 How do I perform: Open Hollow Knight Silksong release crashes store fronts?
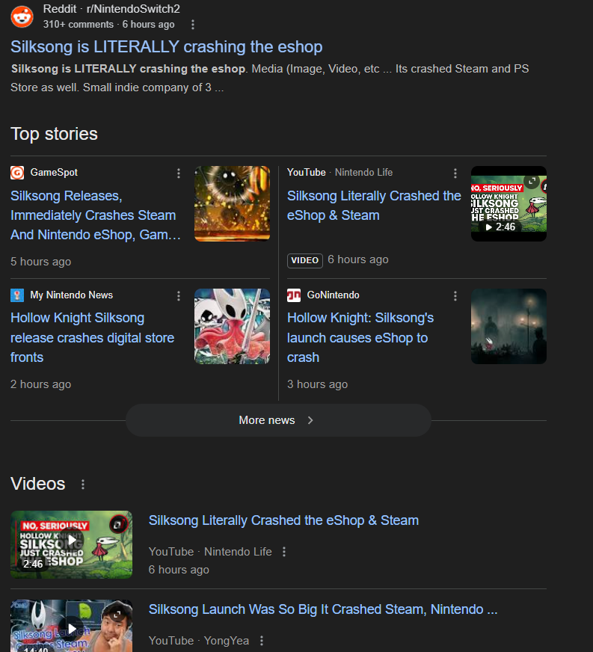coord(92,338)
